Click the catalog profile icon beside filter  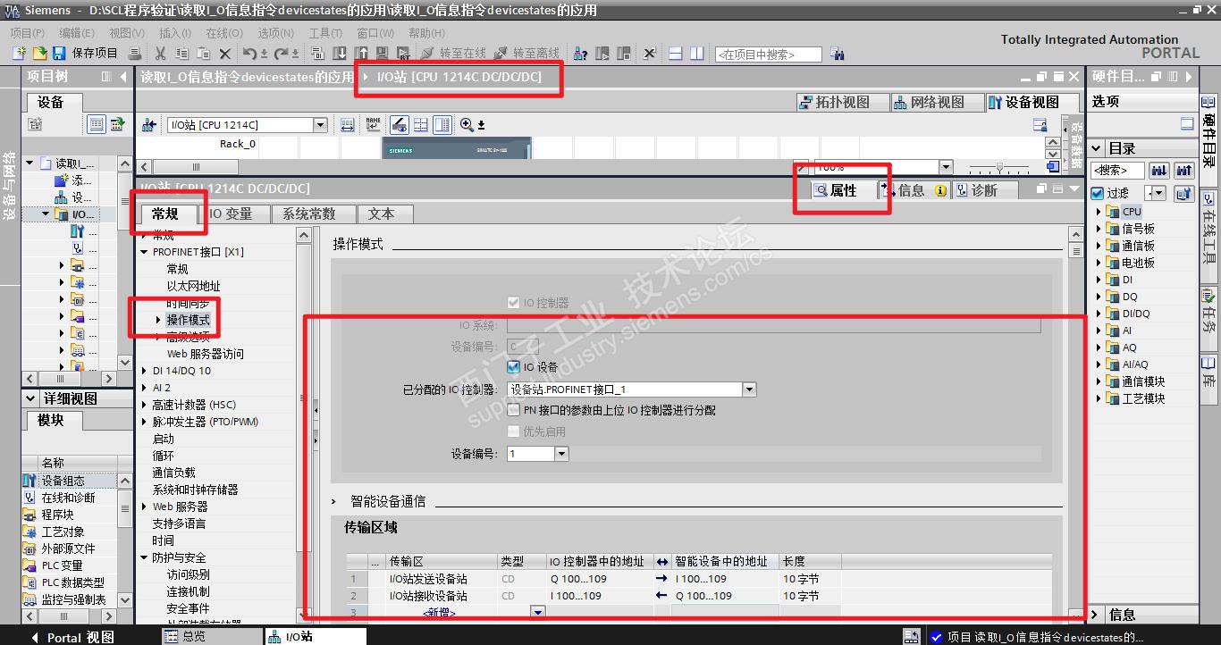pos(1184,193)
